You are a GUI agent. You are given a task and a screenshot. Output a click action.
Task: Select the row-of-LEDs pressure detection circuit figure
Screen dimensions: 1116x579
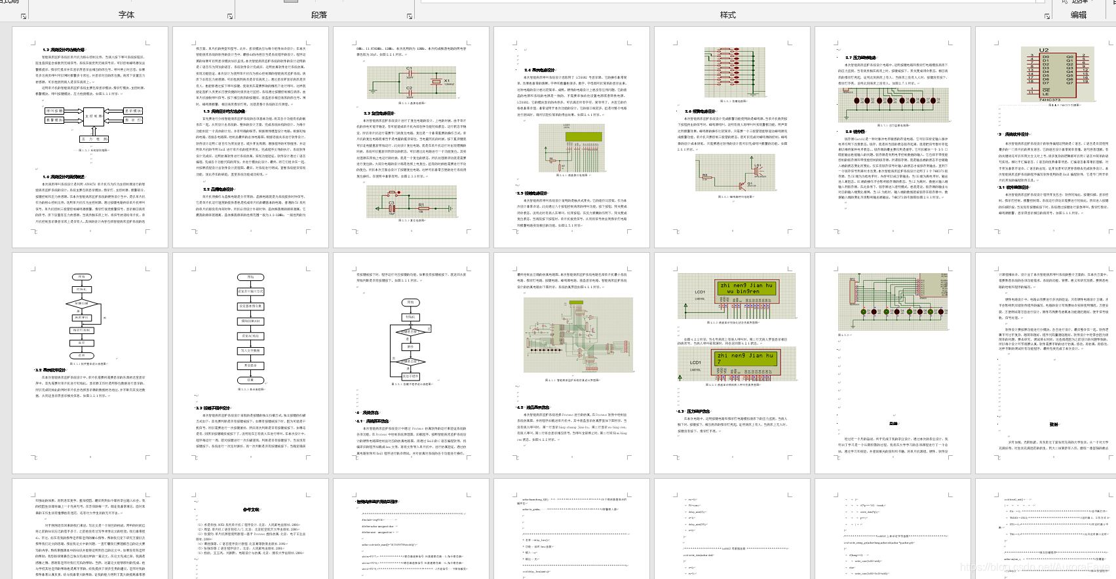893,104
